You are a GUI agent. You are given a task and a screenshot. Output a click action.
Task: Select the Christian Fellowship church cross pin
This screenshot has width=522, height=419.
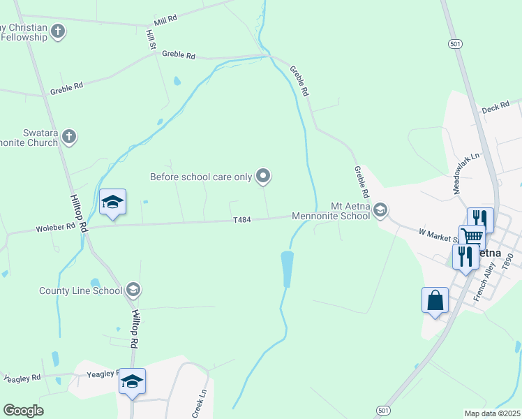click(x=58, y=31)
